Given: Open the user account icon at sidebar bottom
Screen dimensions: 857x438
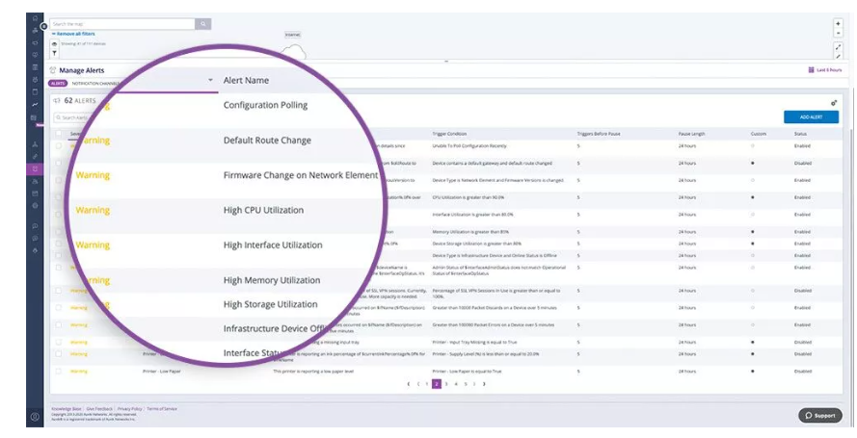Looking at the screenshot, I should [x=35, y=417].
